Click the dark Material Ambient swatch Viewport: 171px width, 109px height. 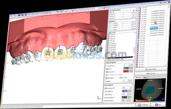coord(124,97)
